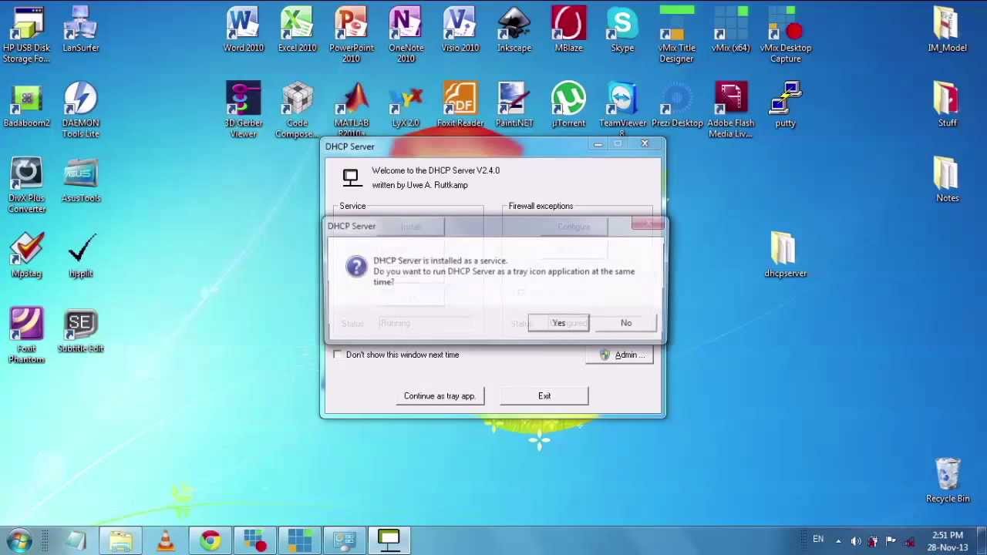Click the µTorrent desktop shortcut
The image size is (987, 555).
[568, 105]
